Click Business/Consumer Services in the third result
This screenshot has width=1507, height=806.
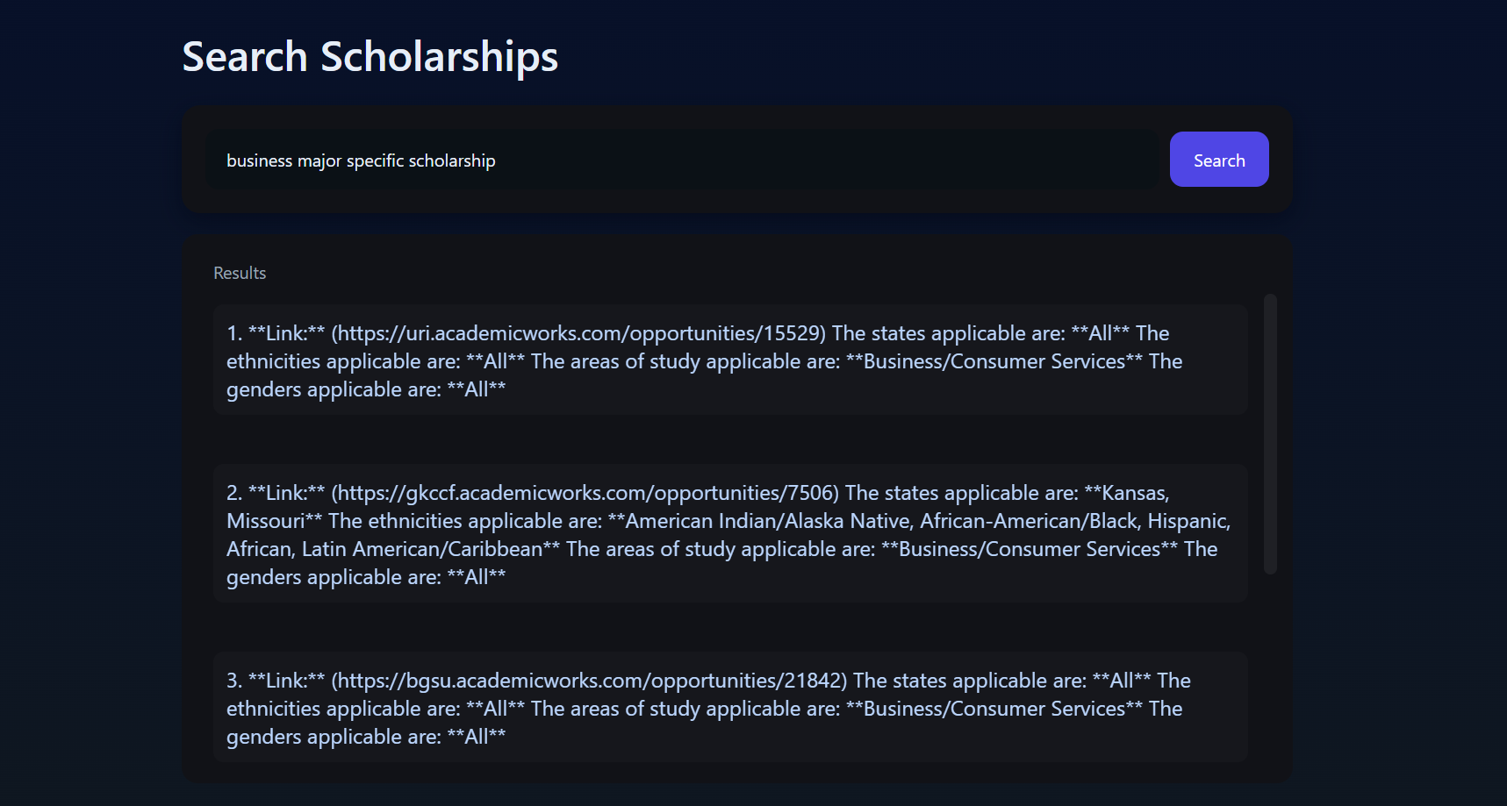(994, 709)
